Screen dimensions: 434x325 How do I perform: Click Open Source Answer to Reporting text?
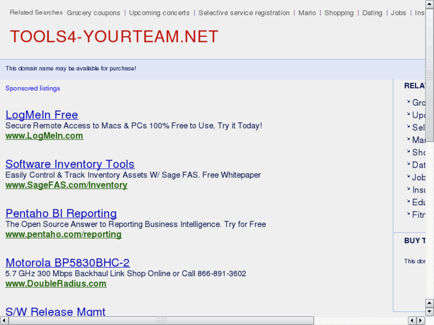pyautogui.click(x=136, y=224)
